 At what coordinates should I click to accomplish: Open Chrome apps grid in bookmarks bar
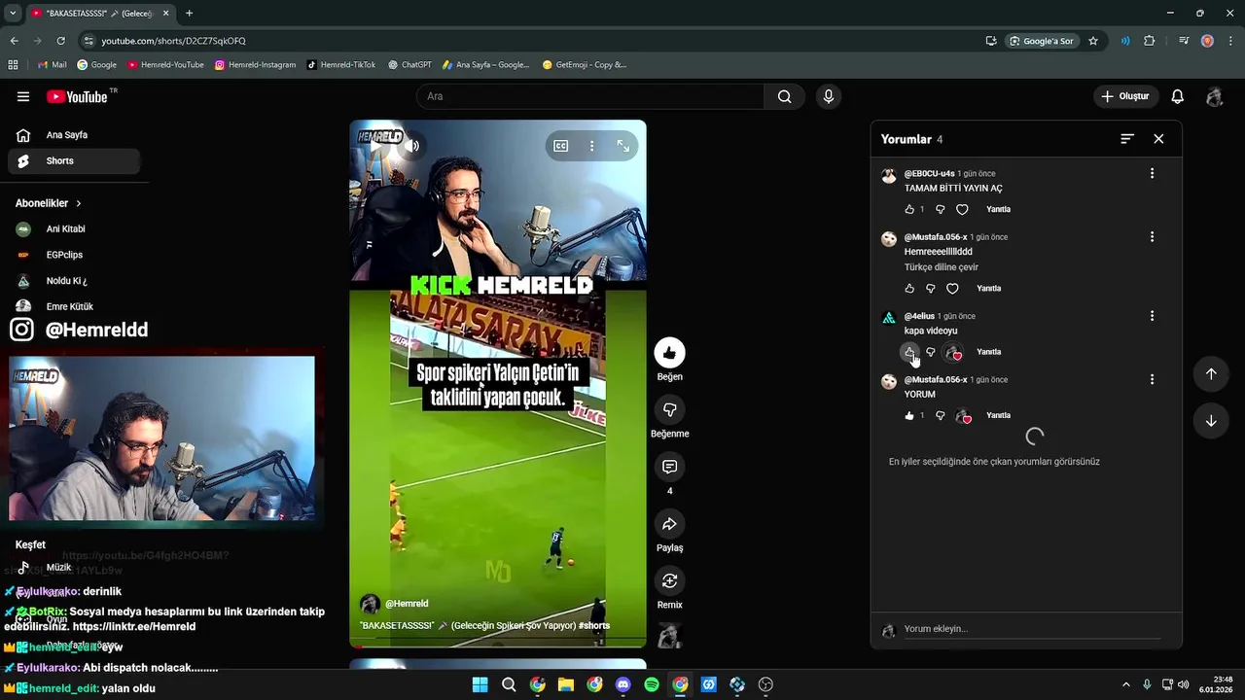pyautogui.click(x=13, y=65)
